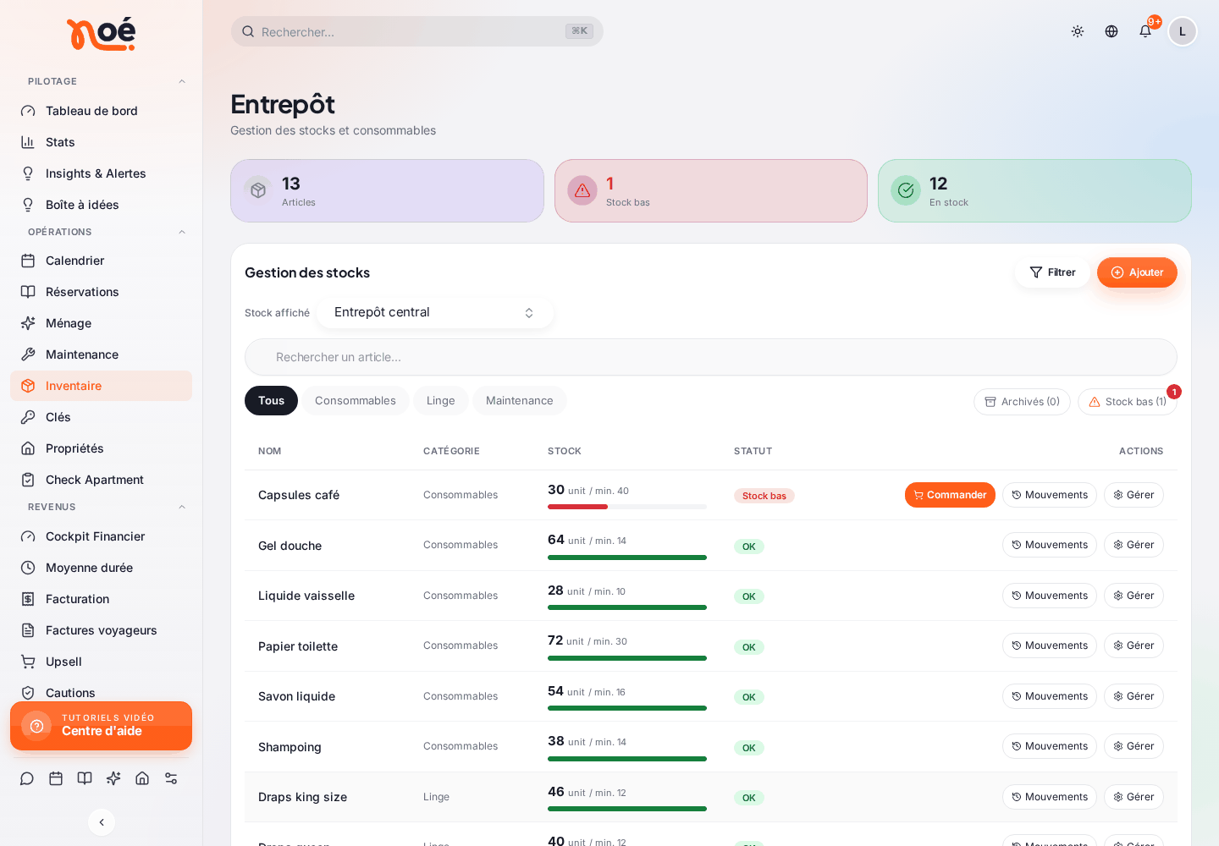
Task: Toggle the Archivés (0) filter
Action: 1022,402
